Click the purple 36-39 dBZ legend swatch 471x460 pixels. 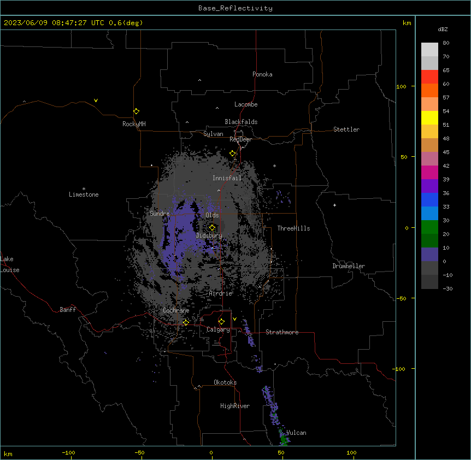(429, 186)
